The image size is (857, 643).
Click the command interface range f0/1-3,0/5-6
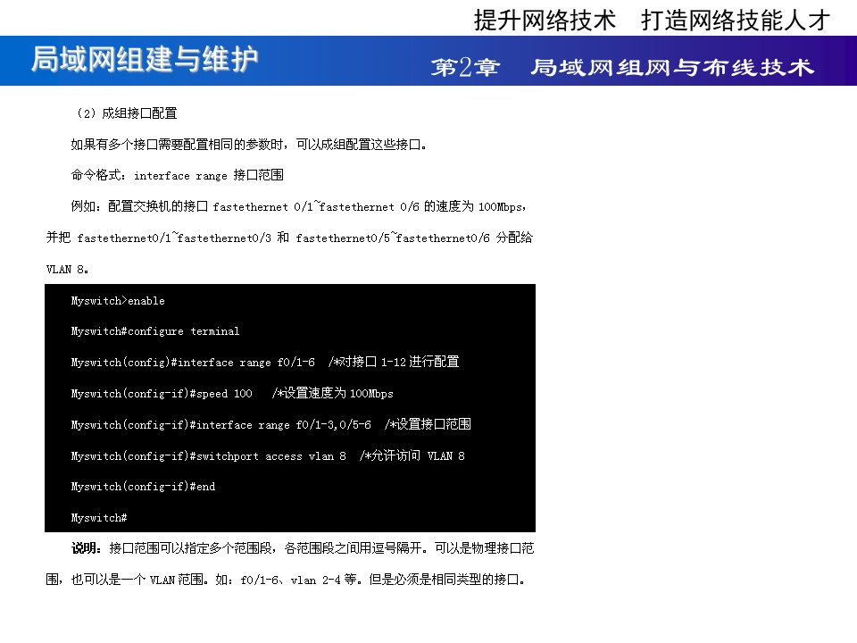(x=284, y=425)
